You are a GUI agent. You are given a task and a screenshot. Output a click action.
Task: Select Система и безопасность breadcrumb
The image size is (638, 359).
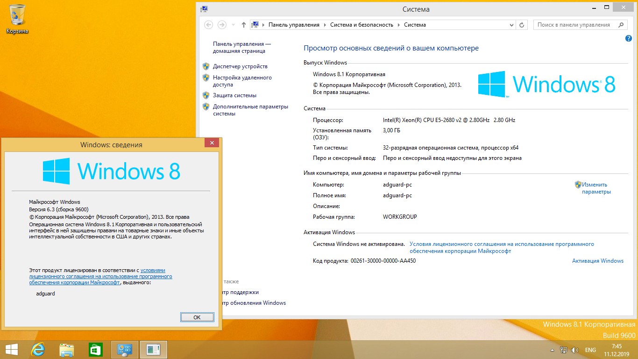(x=362, y=25)
